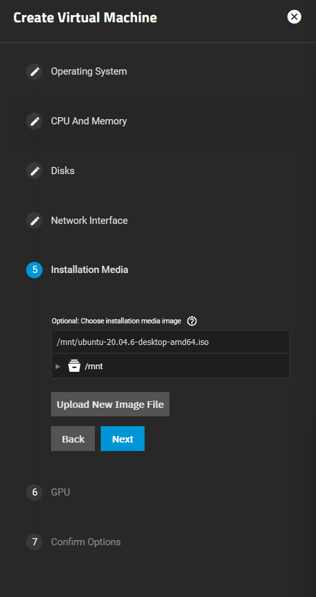Click Upload New Image File button
Image resolution: width=316 pixels, height=597 pixels.
click(110, 405)
